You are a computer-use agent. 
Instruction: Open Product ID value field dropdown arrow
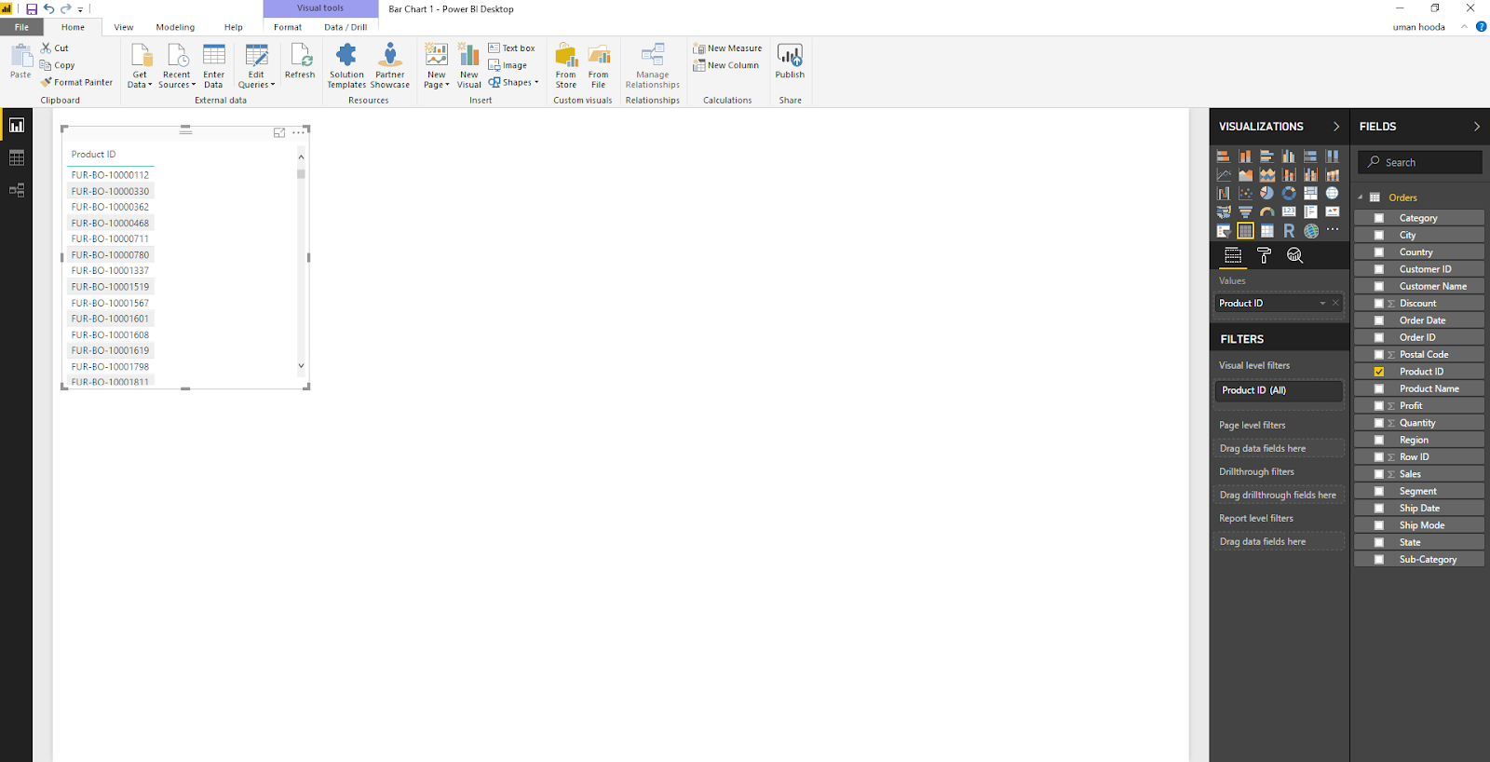(x=1322, y=304)
